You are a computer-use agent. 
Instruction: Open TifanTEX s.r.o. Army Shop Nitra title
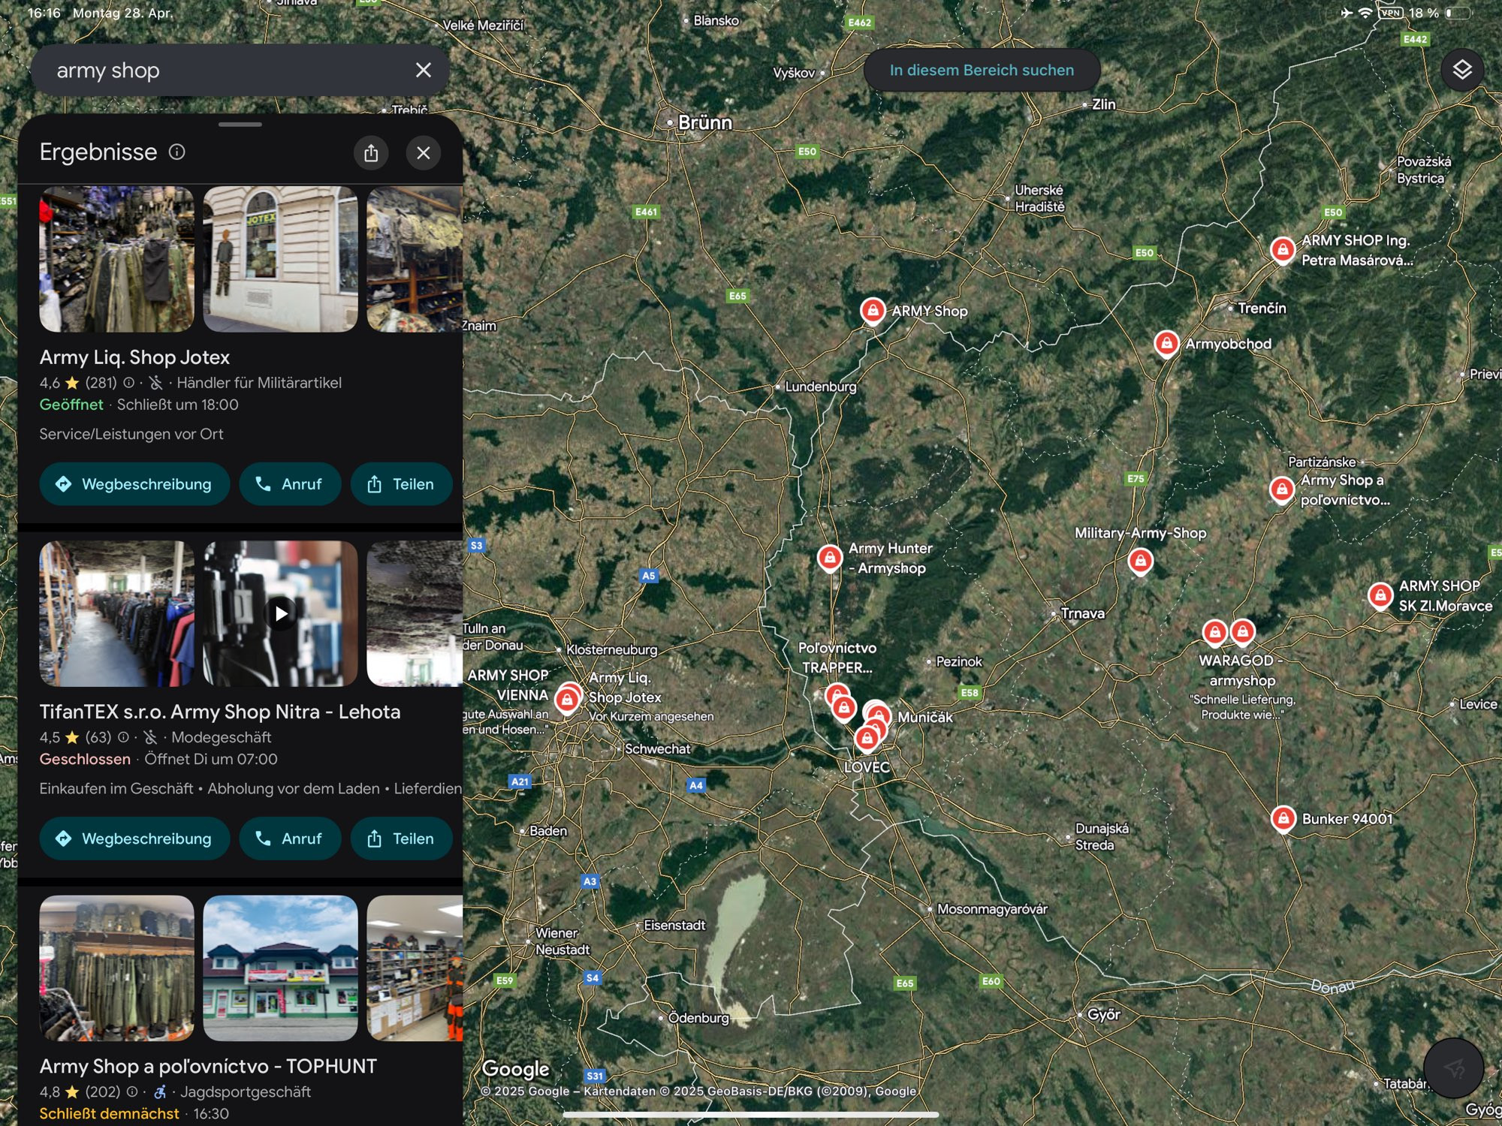click(x=220, y=712)
